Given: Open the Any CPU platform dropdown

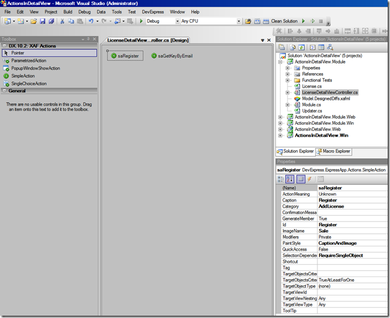Looking at the screenshot, I should pos(238,21).
